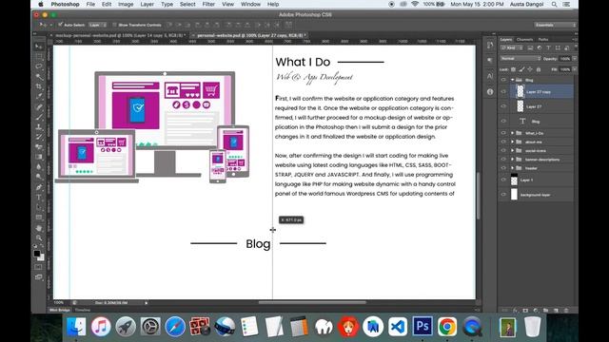Select the Healing Brush tool
This screenshot has height=342, width=609.
(x=39, y=107)
